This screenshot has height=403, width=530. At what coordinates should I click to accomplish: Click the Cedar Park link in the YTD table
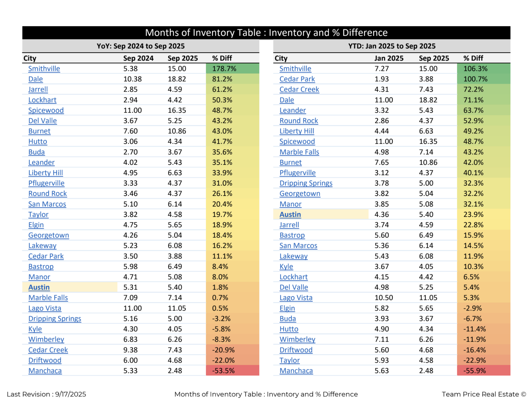(297, 79)
